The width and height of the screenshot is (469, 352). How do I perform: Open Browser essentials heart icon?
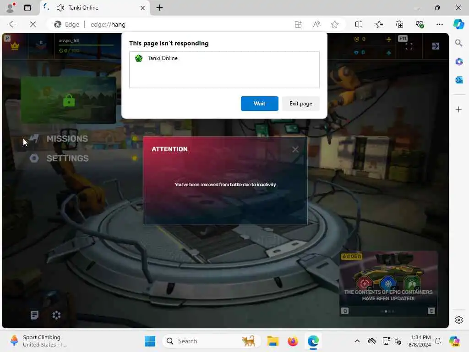click(x=420, y=25)
